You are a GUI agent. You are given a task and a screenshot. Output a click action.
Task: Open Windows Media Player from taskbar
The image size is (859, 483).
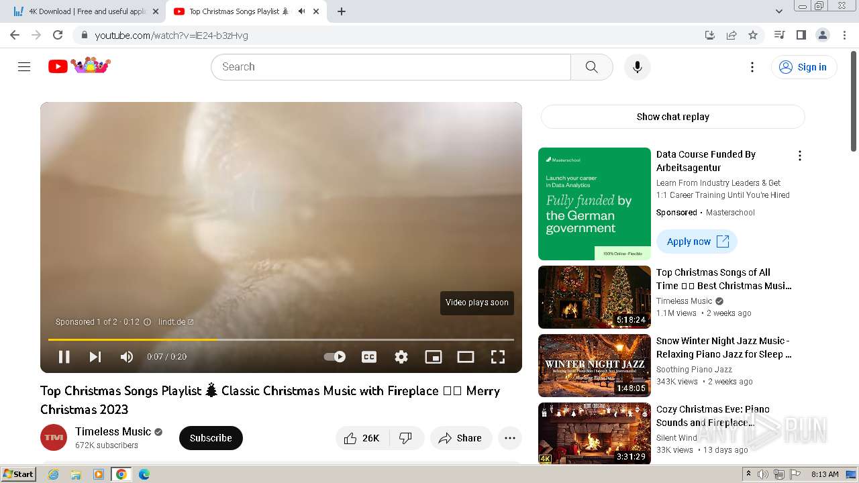99,474
